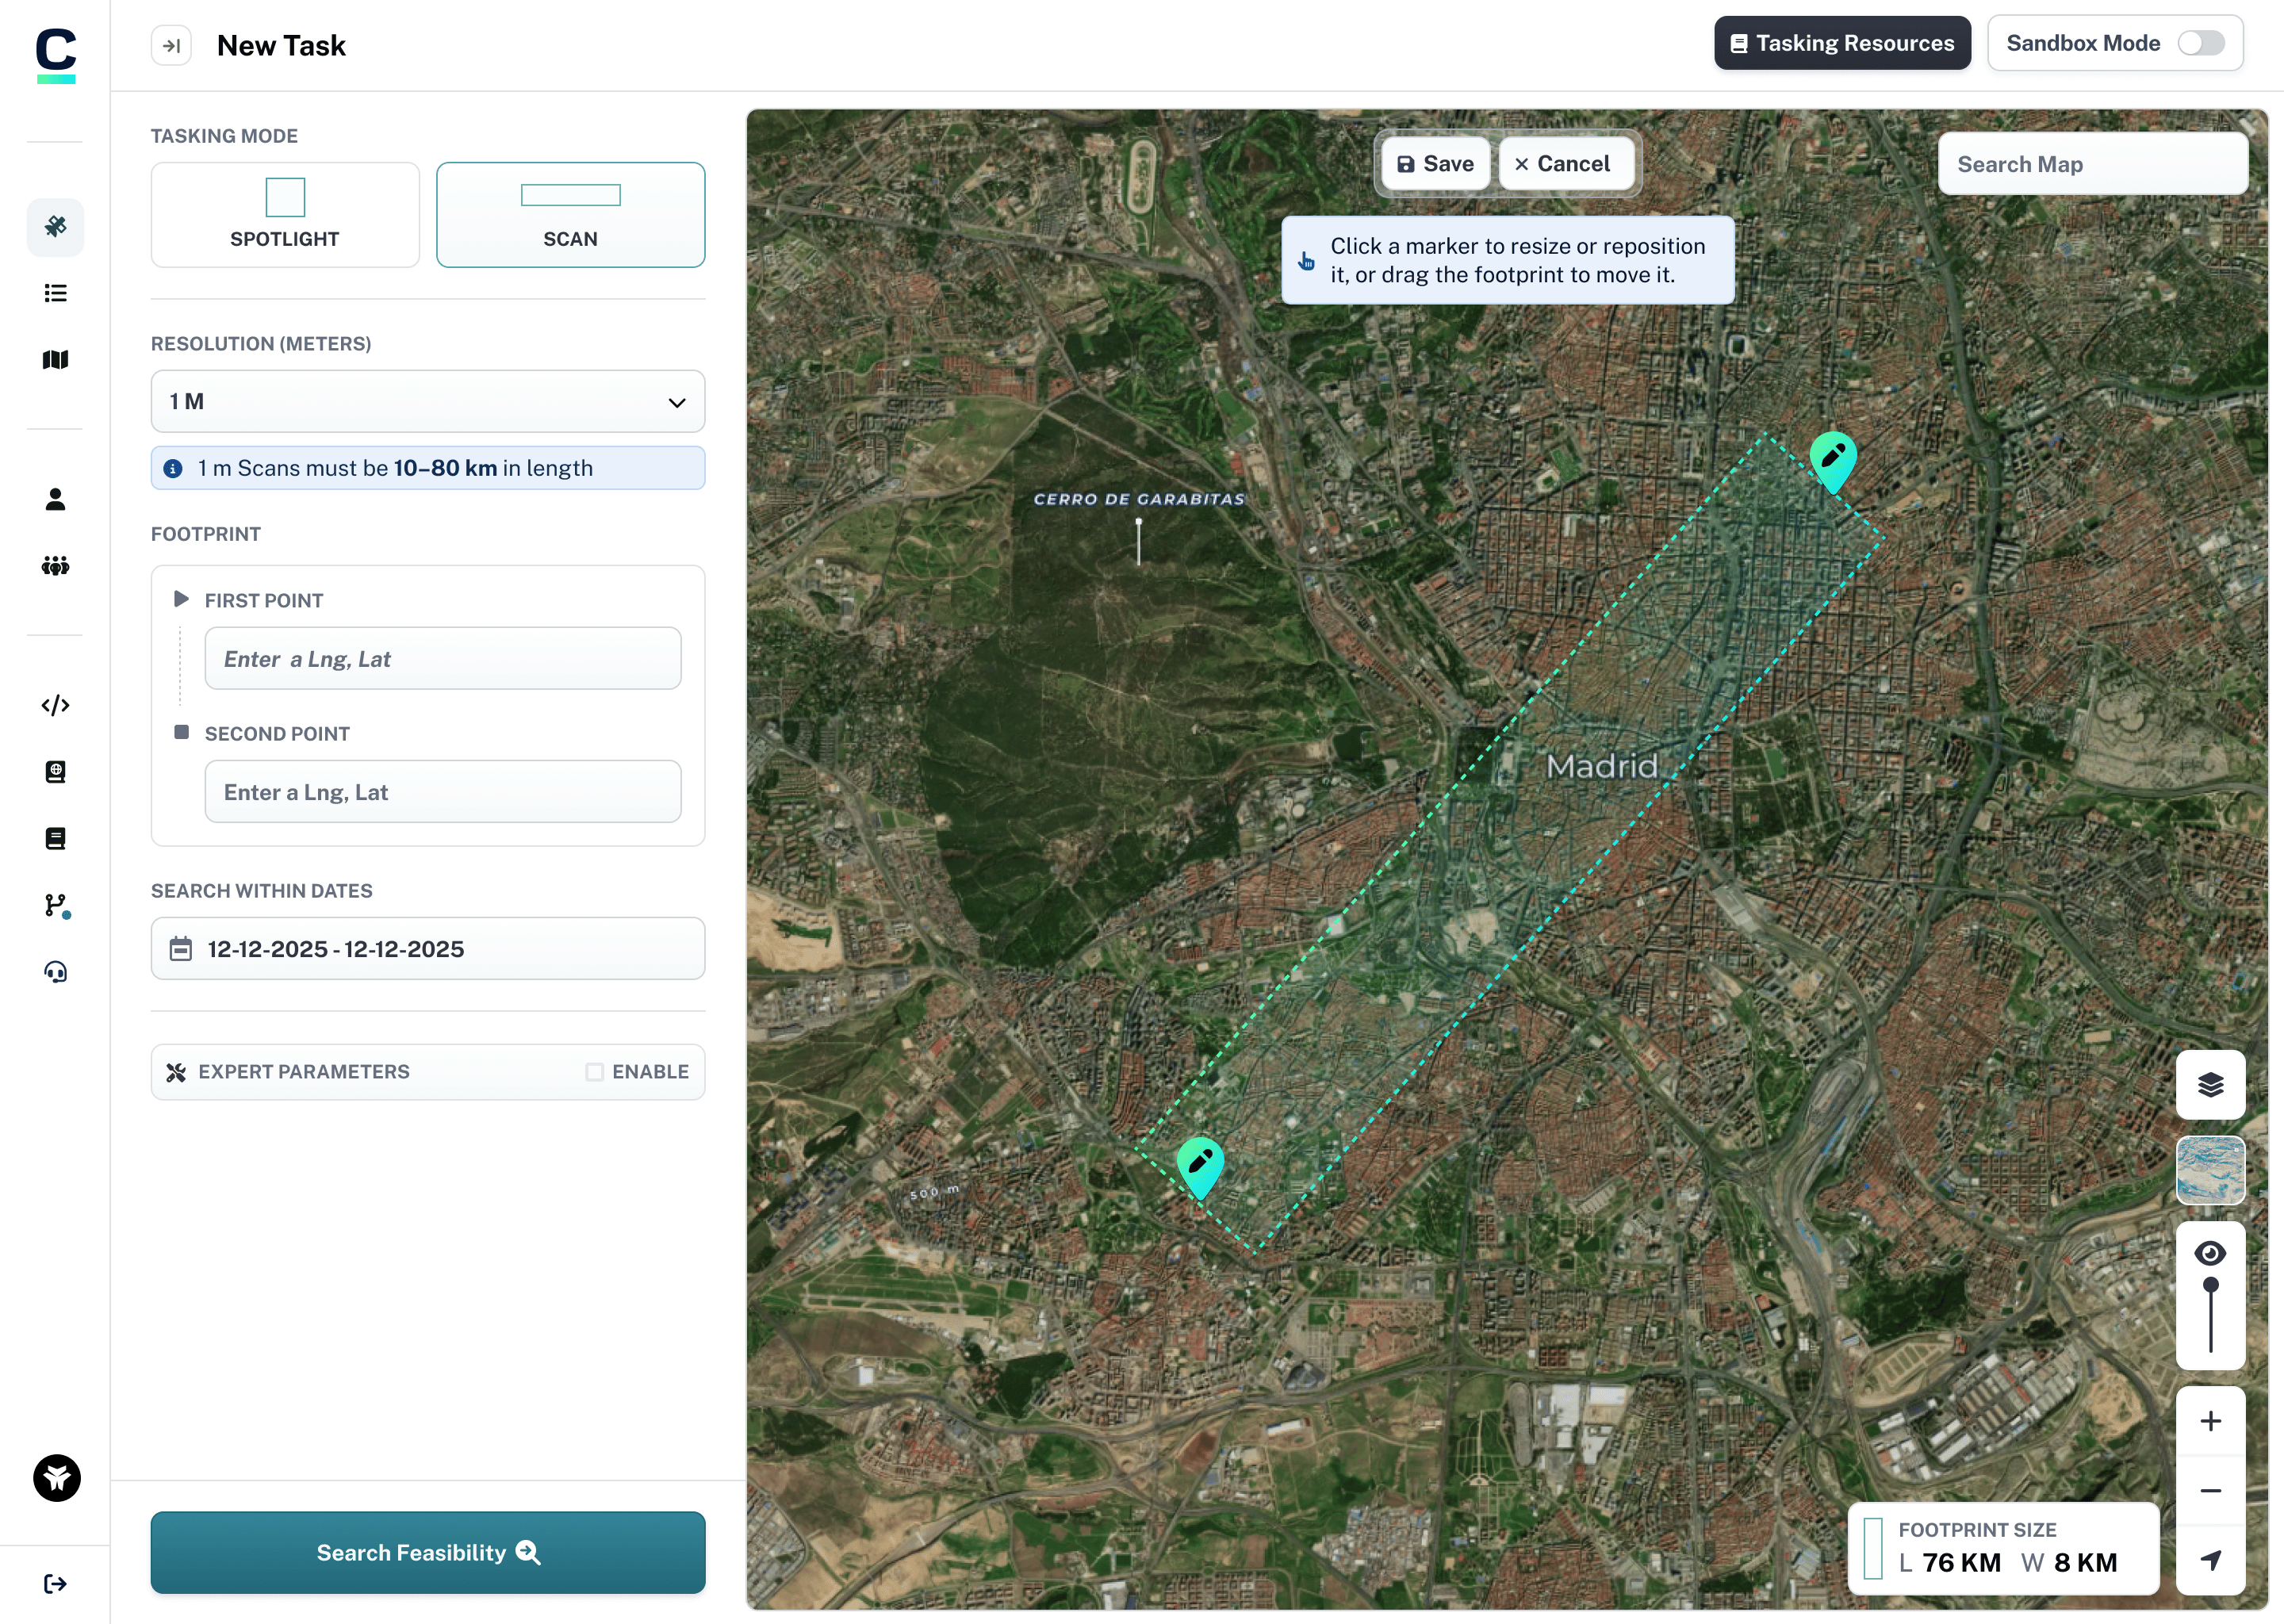This screenshot has width=2284, height=1624.
Task: Open the map layers icon
Action: [x=2210, y=1084]
